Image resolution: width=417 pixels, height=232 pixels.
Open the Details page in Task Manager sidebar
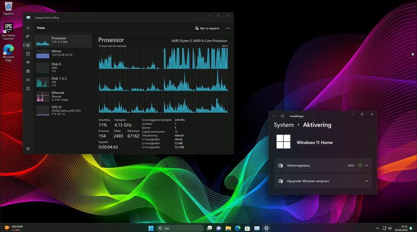point(28,80)
